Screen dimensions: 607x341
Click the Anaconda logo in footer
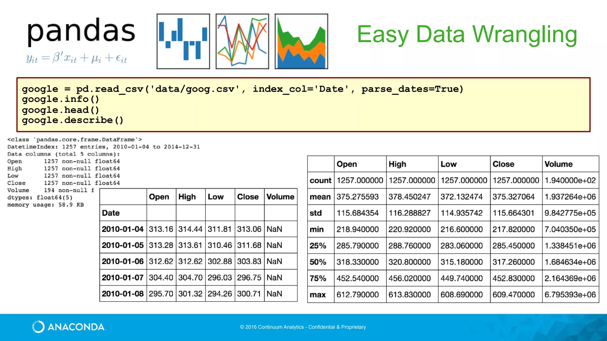click(x=69, y=327)
